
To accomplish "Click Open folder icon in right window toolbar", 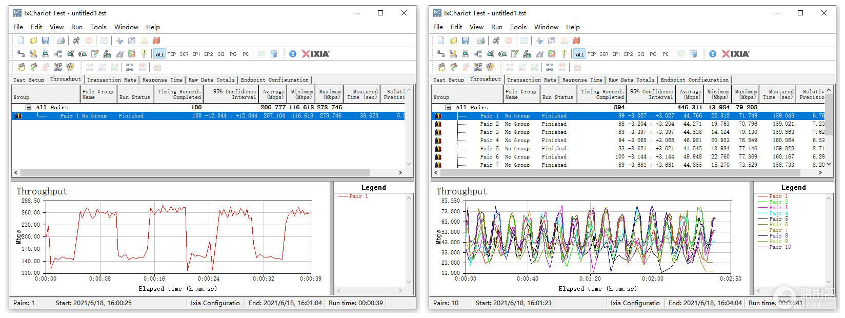I will [x=453, y=41].
